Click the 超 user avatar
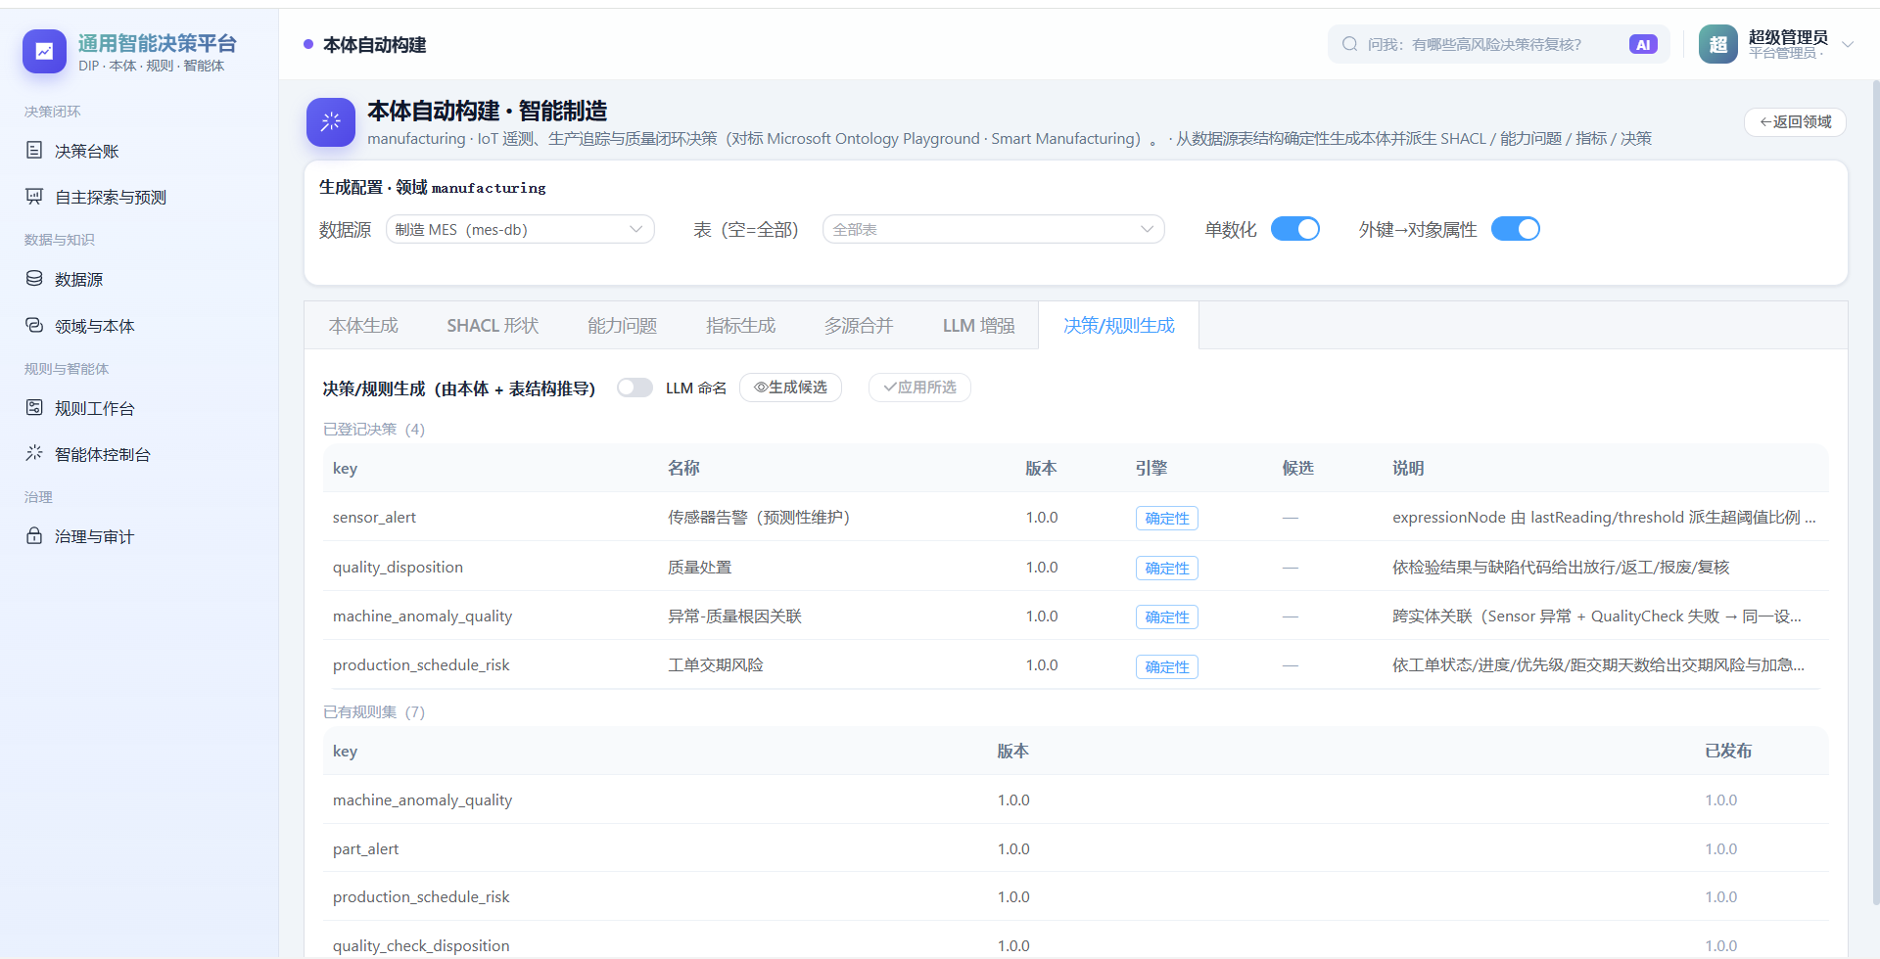Screen dimensions: 1880x959 point(1718,44)
